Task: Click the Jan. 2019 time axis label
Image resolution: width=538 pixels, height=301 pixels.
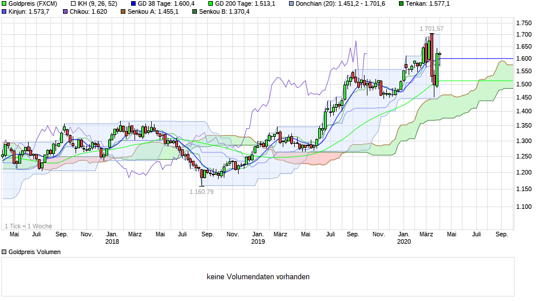Action: click(x=258, y=238)
